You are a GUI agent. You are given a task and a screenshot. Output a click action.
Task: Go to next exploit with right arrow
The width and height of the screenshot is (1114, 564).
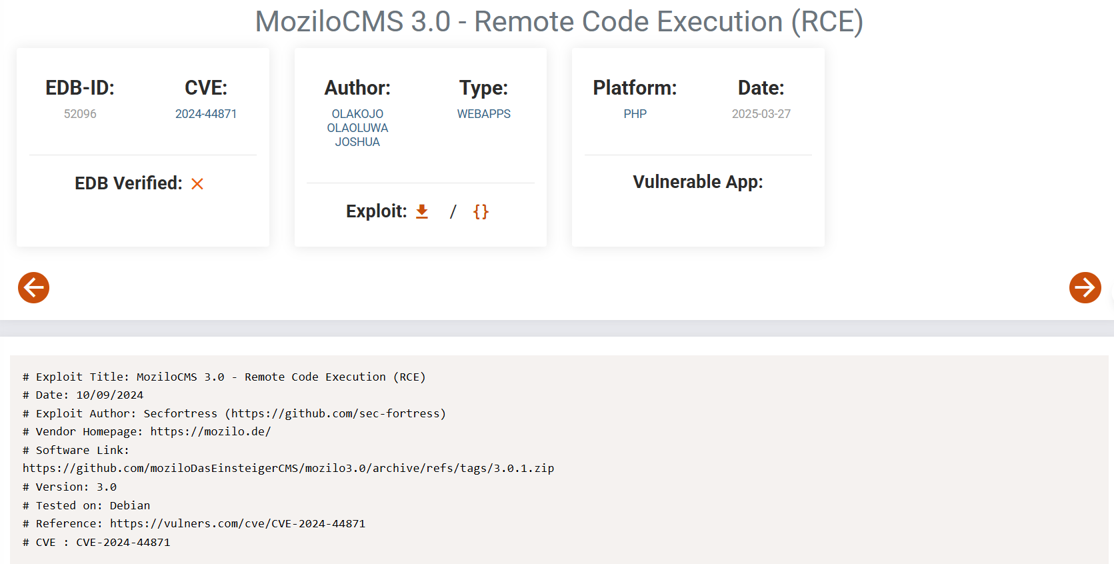tap(1085, 287)
